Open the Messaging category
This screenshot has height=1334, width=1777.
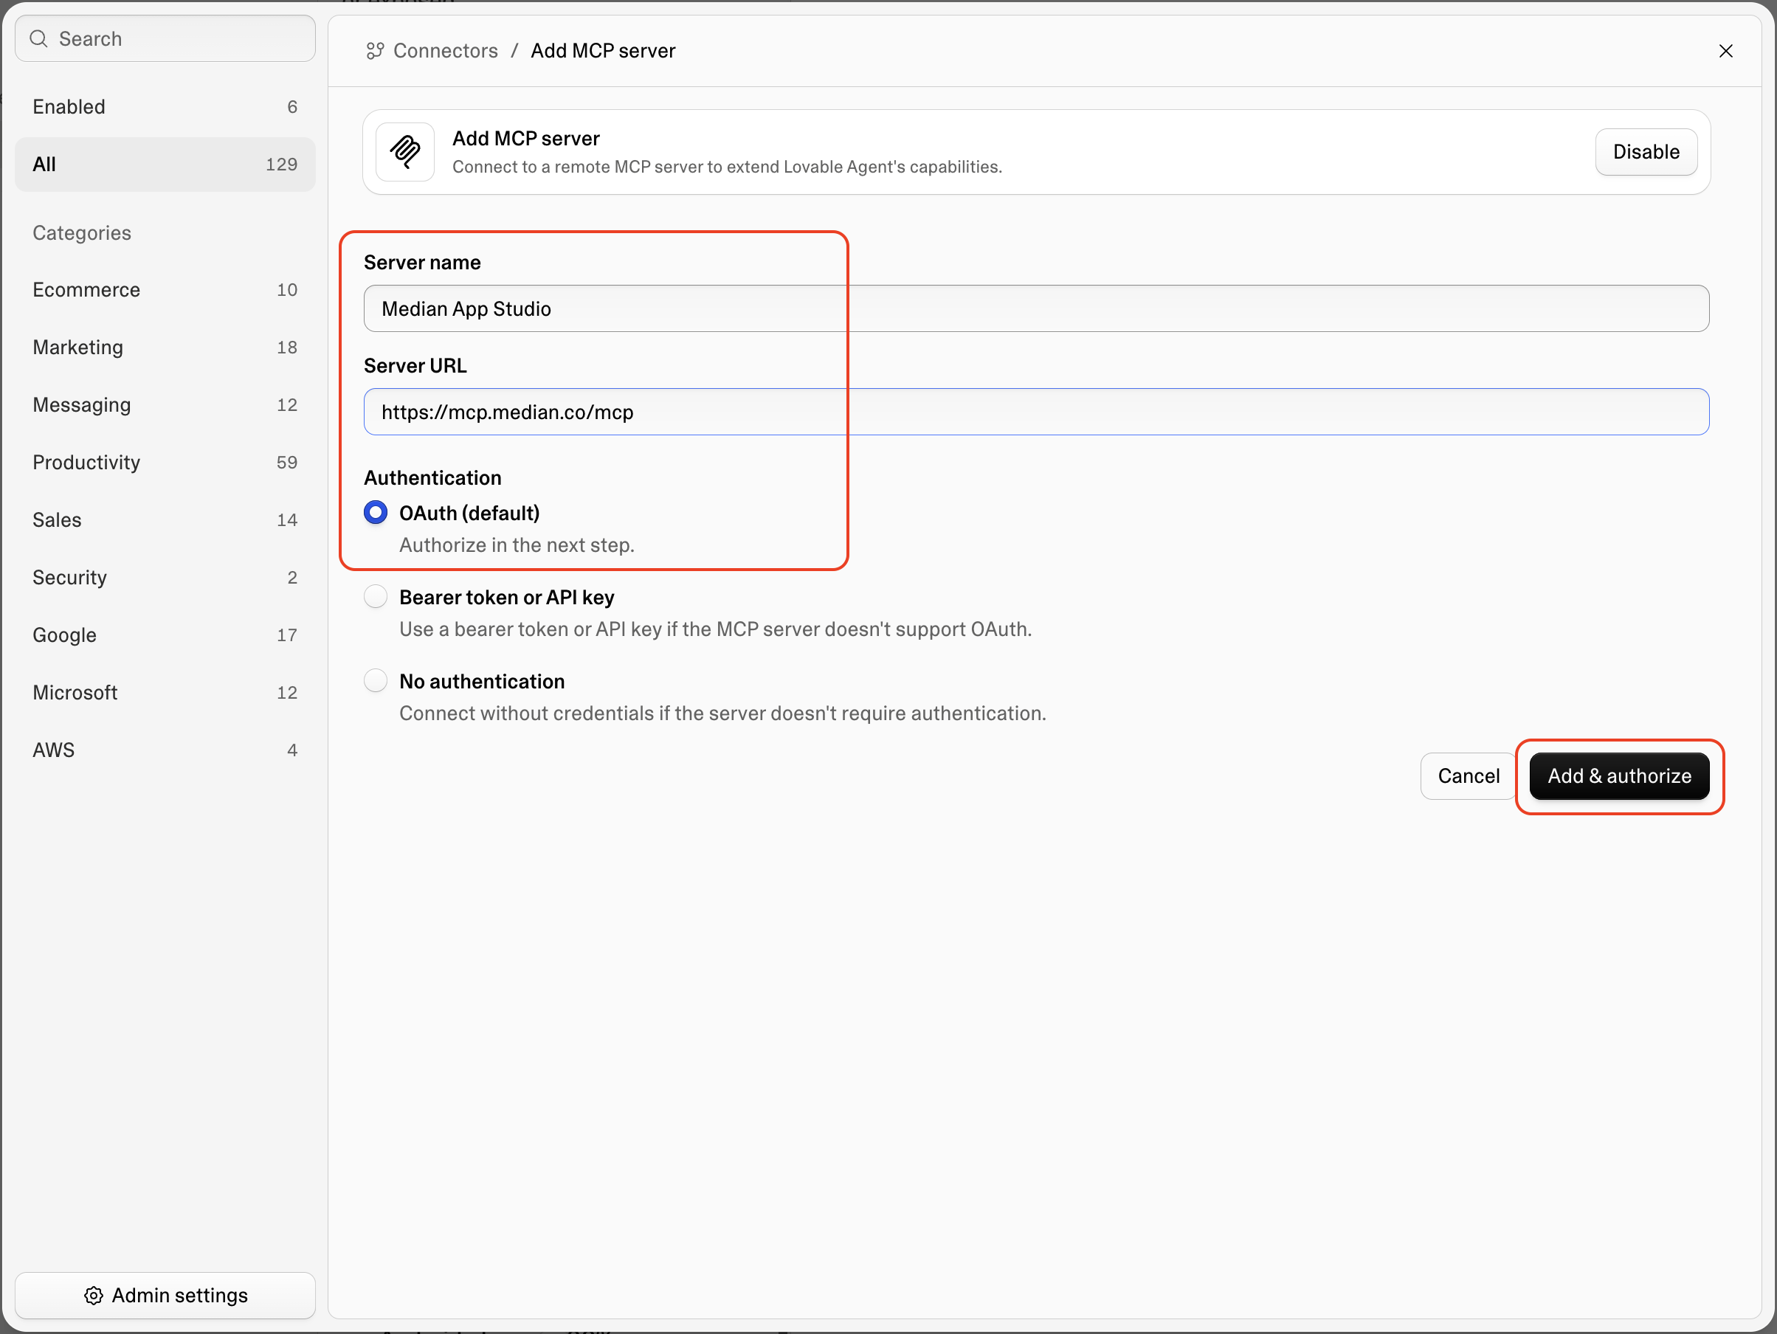click(165, 405)
